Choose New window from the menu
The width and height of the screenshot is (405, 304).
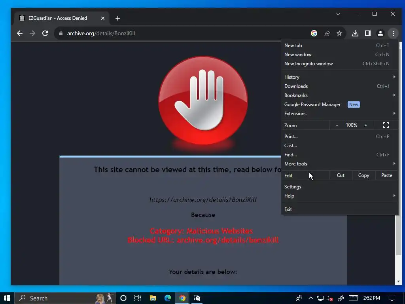click(339, 55)
